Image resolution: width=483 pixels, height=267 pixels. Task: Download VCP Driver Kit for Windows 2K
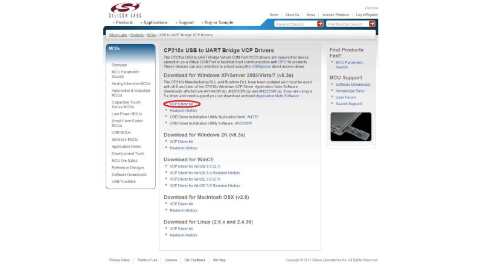point(182,142)
